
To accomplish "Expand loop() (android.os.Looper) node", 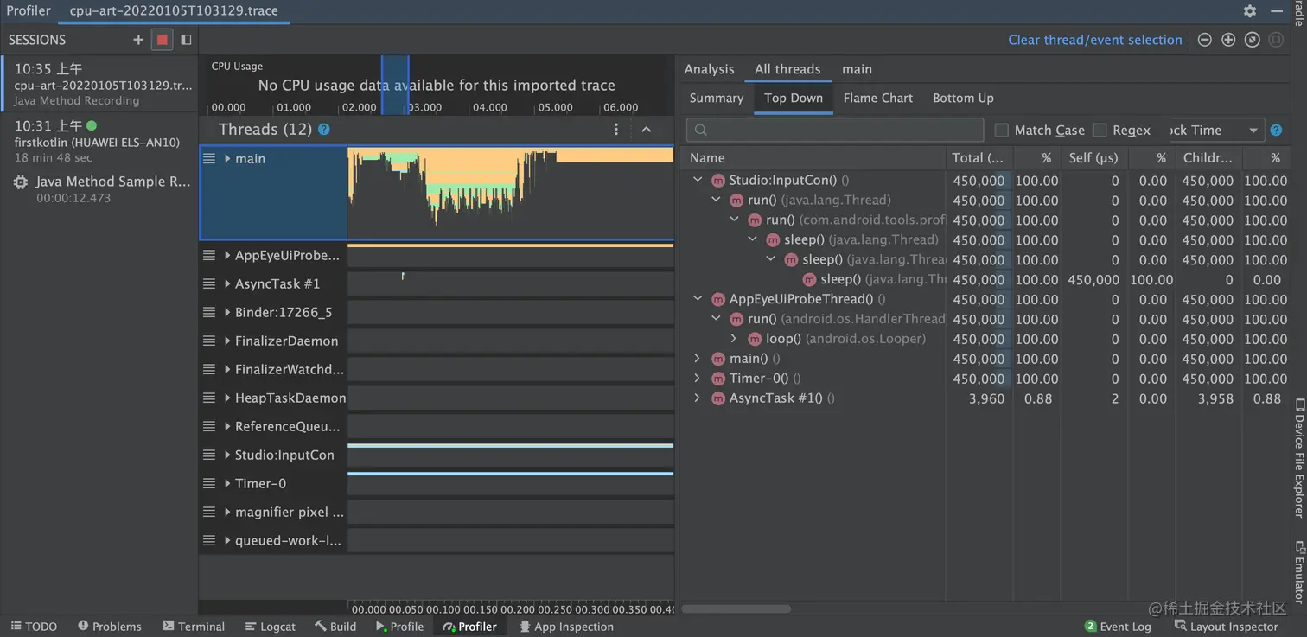I will [734, 339].
